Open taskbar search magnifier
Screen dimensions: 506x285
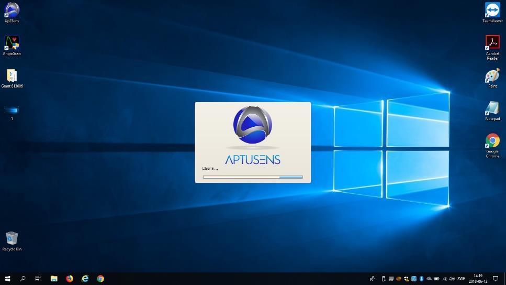coord(23,279)
